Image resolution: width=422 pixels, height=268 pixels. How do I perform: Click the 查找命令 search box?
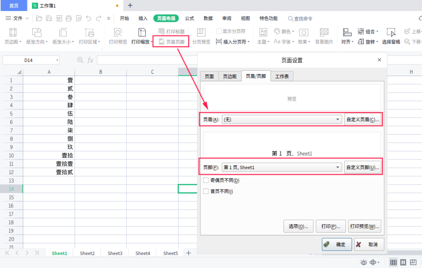tap(300, 19)
